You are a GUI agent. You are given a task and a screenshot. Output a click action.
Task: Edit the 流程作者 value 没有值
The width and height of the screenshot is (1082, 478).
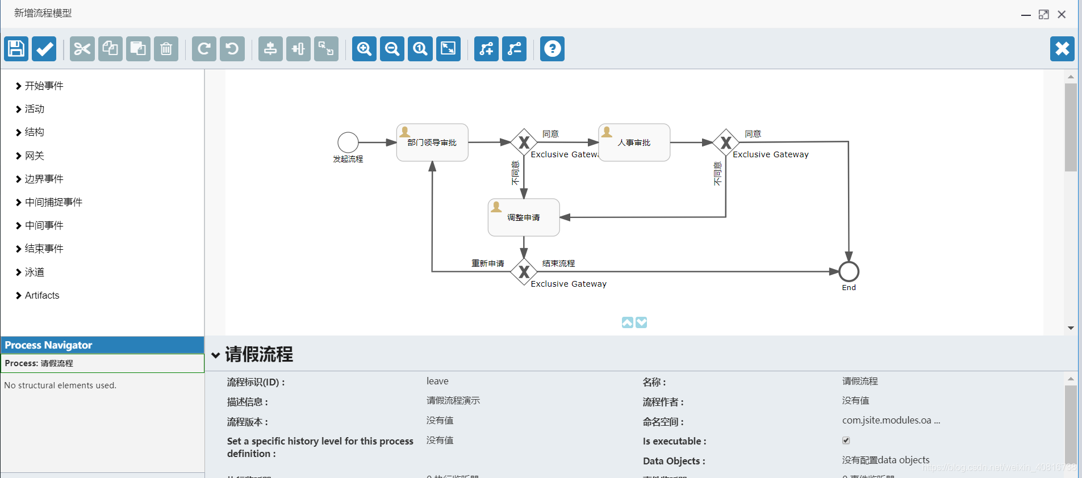855,400
